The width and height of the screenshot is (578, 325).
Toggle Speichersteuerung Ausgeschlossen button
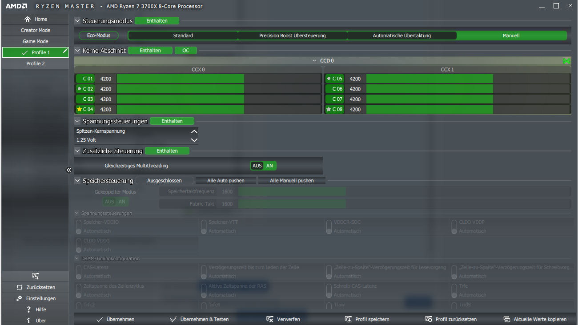165,181
